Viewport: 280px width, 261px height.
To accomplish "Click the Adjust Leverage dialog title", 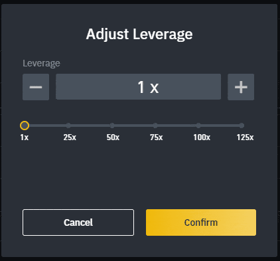I will pyautogui.click(x=139, y=35).
